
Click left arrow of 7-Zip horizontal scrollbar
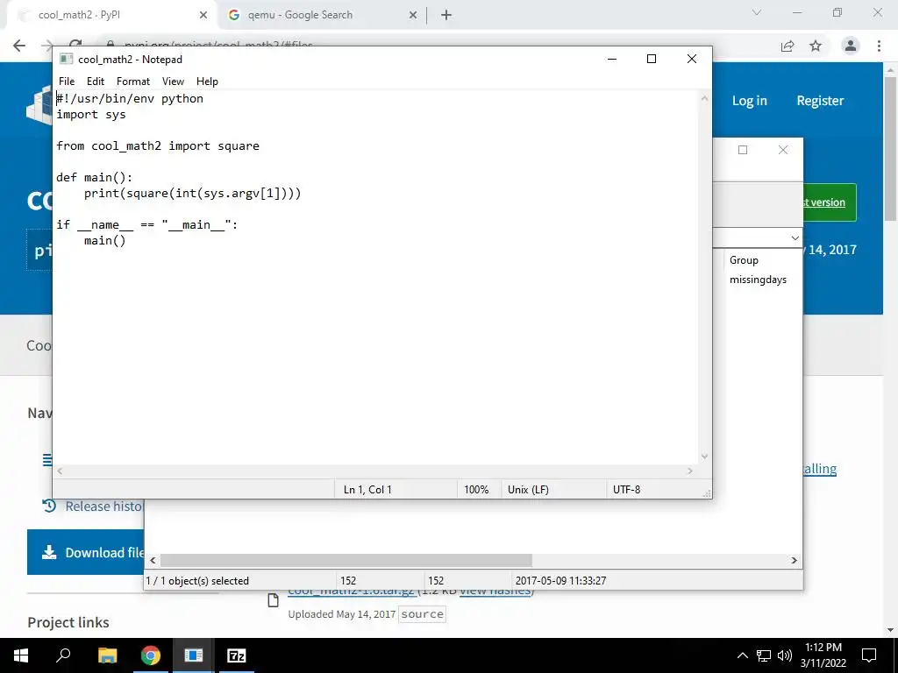point(153,560)
